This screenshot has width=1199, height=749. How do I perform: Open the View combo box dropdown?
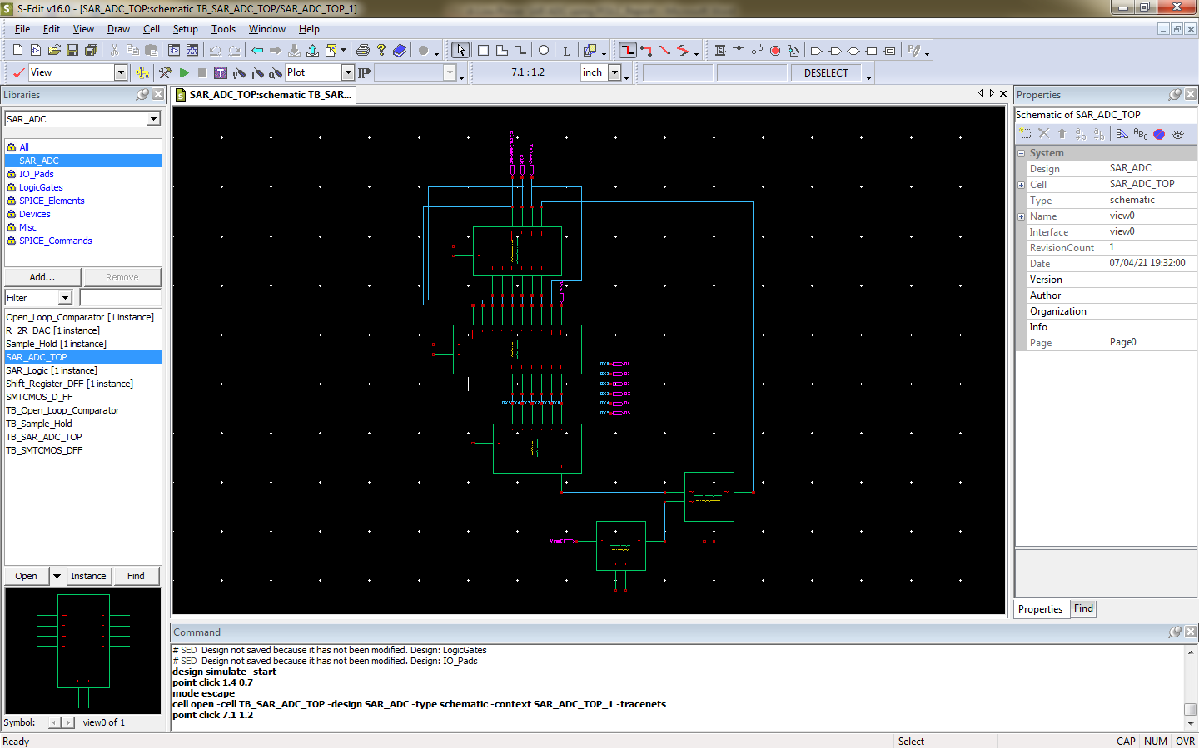[x=121, y=72]
